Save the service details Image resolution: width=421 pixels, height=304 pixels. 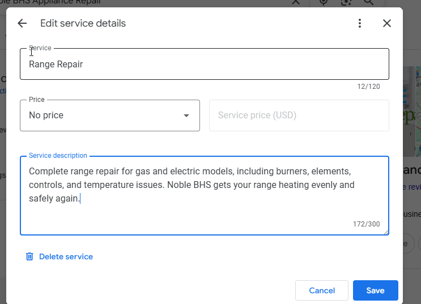coord(375,290)
